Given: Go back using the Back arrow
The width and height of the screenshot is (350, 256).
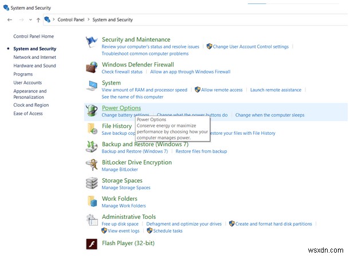Looking at the screenshot, I should pyautogui.click(x=10, y=19).
